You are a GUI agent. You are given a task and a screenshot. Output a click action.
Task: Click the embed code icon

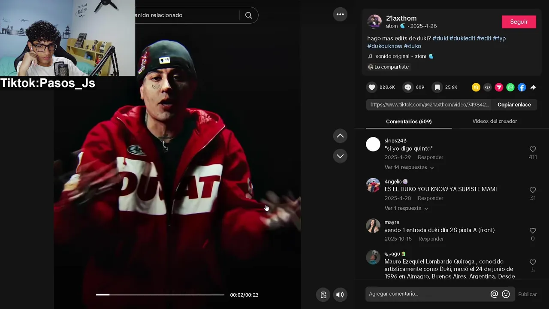pos(487,87)
